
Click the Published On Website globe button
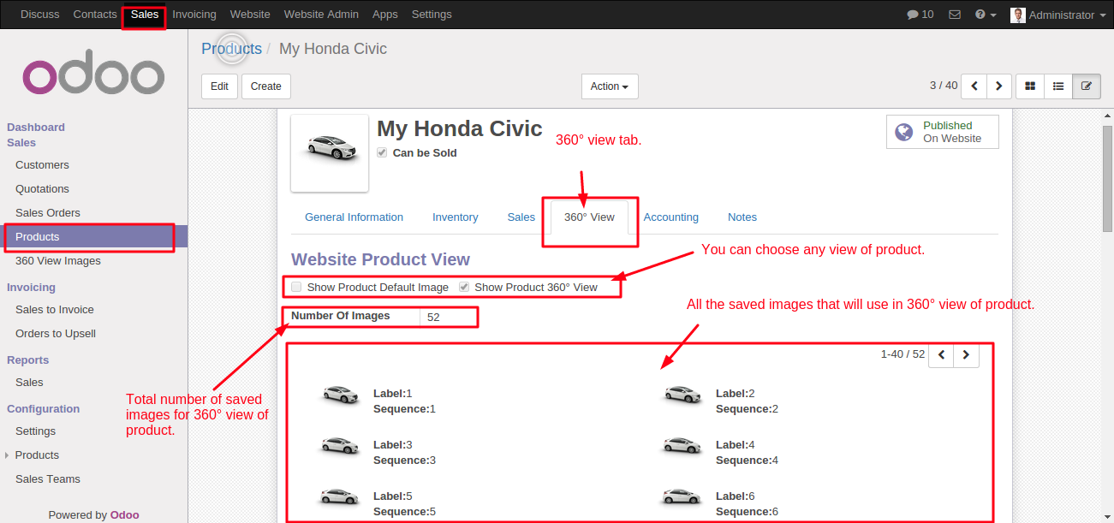pyautogui.click(x=942, y=132)
